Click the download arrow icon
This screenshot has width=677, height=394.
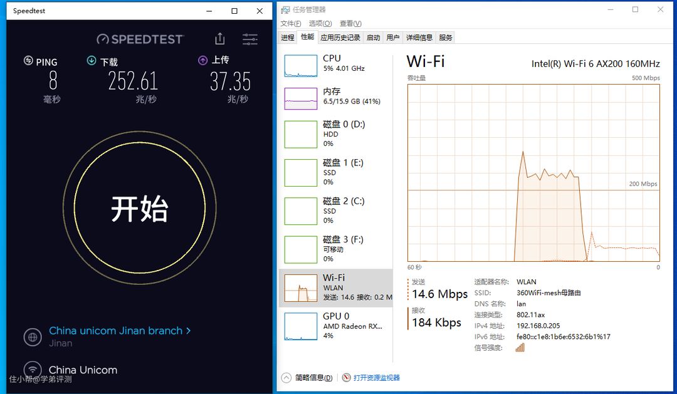point(92,61)
